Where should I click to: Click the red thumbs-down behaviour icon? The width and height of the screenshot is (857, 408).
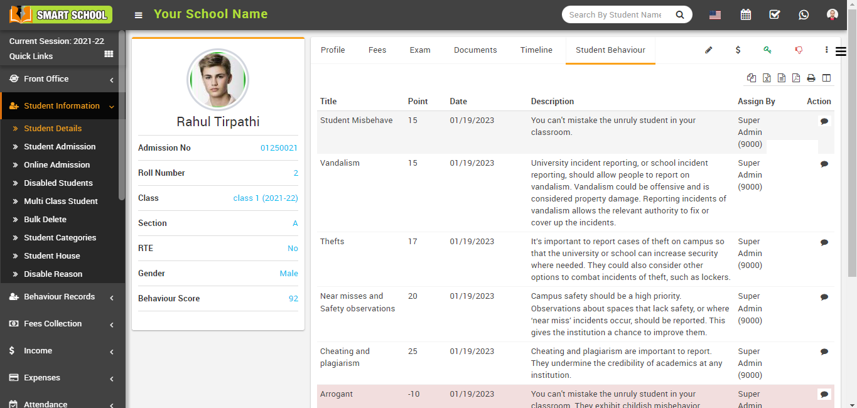tap(798, 50)
